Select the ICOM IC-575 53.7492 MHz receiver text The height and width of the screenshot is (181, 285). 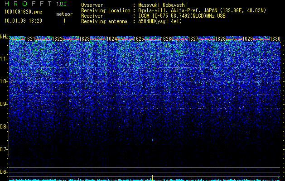tap(182, 16)
